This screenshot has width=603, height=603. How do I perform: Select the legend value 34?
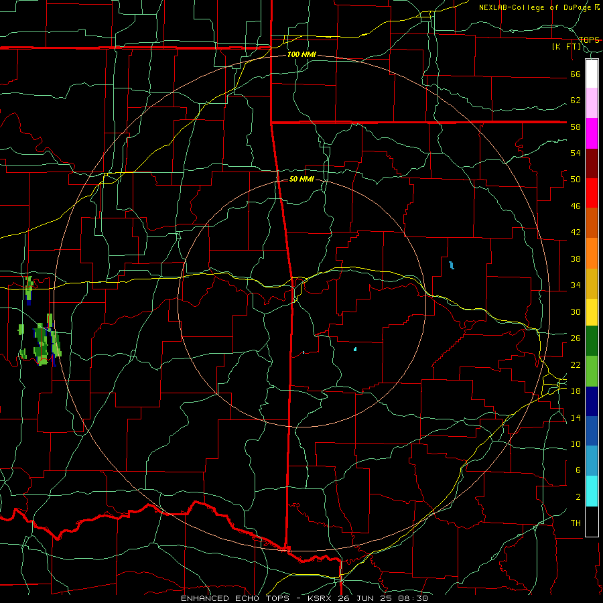[x=576, y=285]
